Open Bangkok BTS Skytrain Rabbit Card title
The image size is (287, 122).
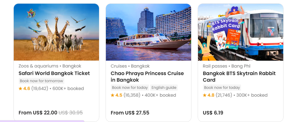[x=239, y=77]
